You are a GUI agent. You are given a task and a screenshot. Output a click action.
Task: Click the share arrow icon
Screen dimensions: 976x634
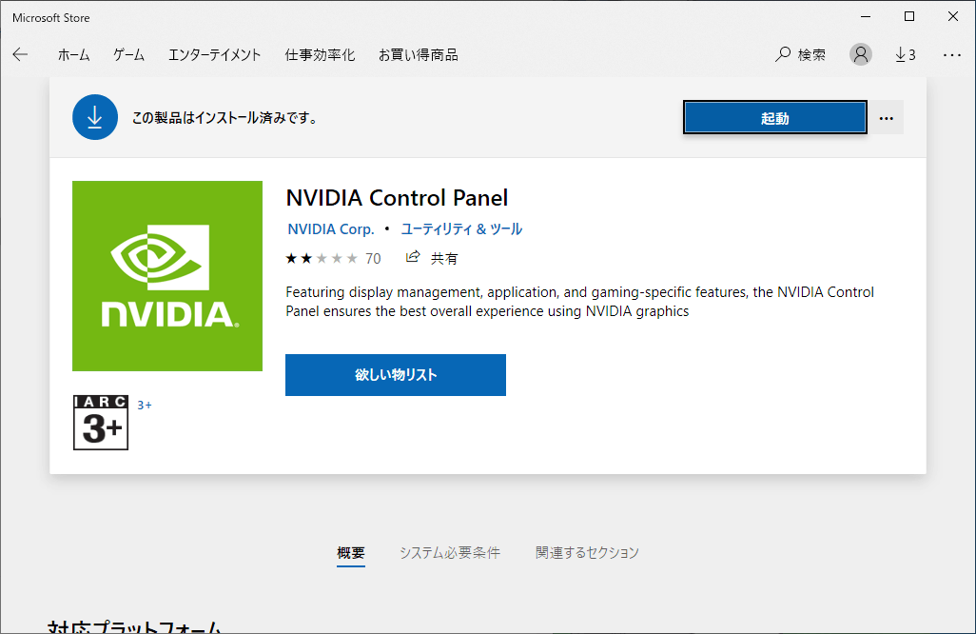(x=413, y=257)
